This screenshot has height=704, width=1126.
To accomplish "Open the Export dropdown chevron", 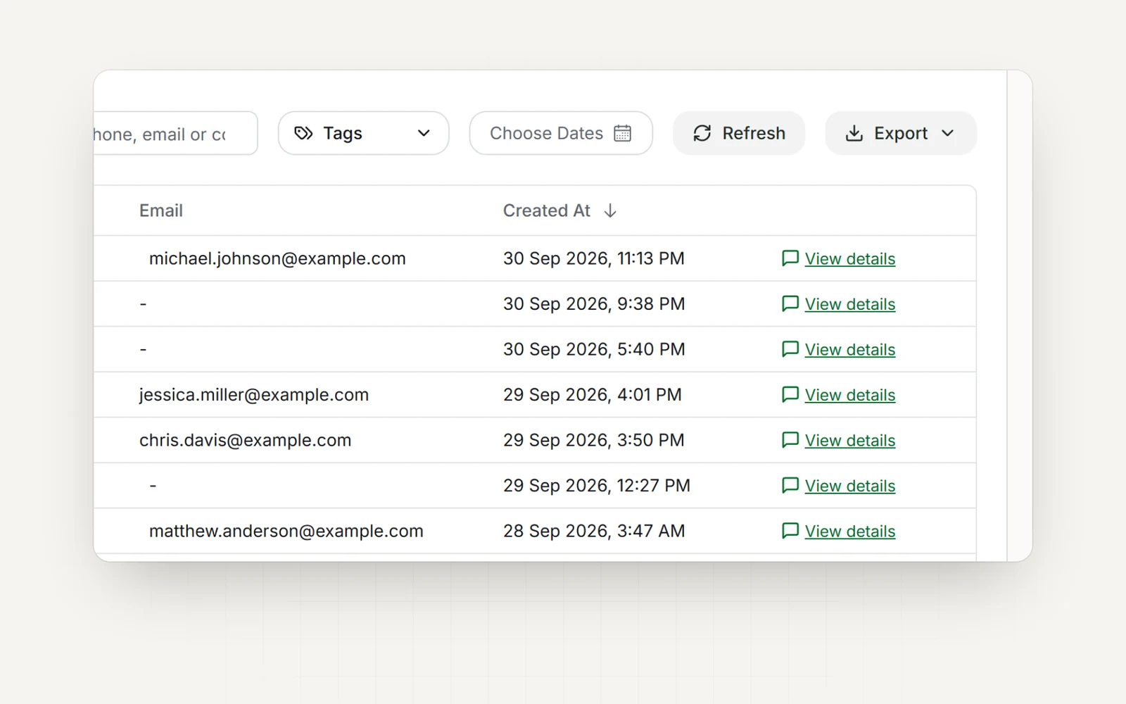I will (x=948, y=133).
